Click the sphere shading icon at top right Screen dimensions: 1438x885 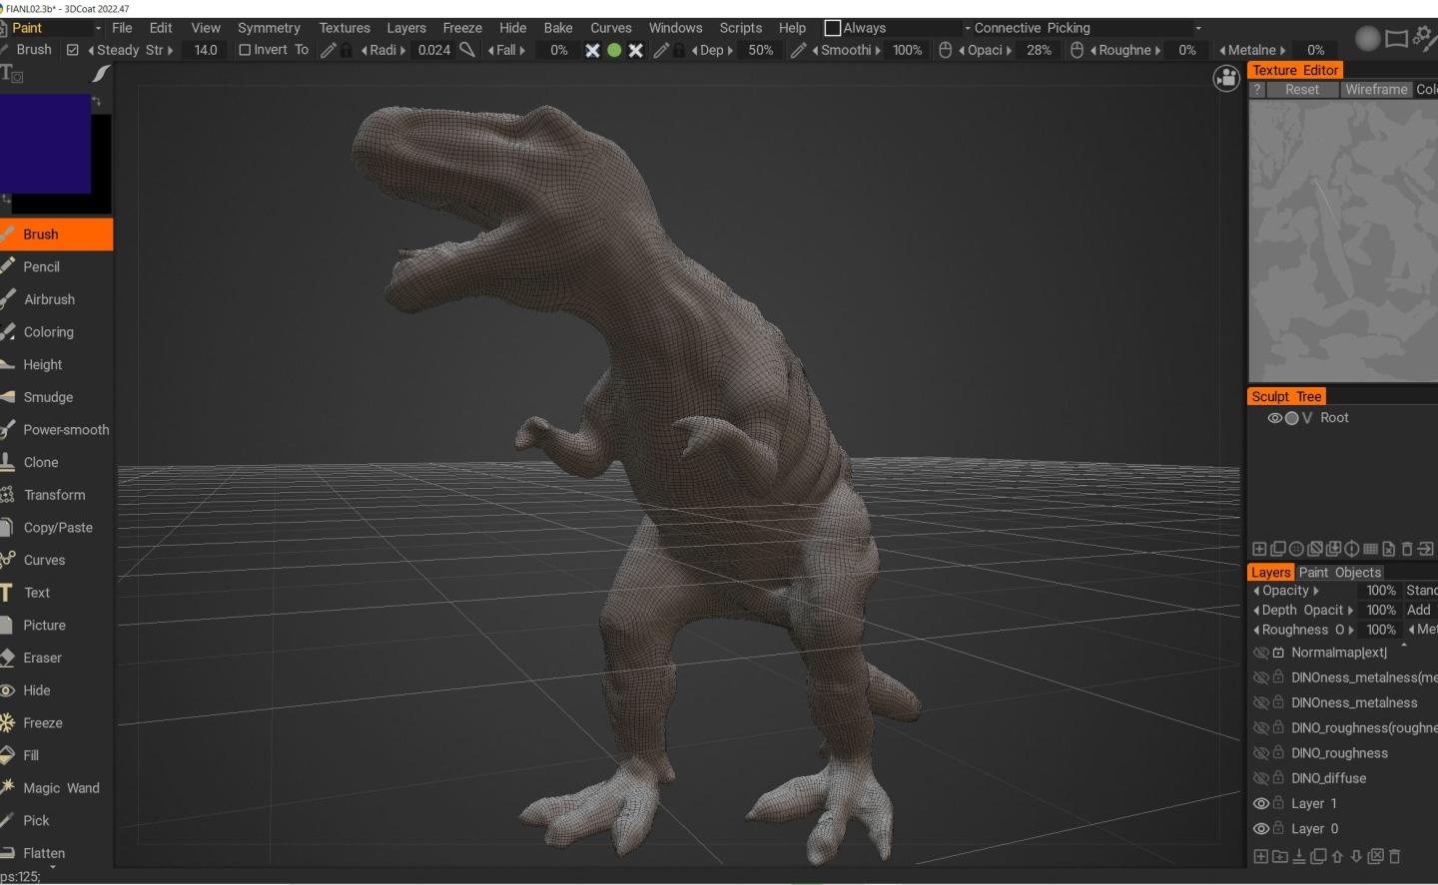point(1368,39)
